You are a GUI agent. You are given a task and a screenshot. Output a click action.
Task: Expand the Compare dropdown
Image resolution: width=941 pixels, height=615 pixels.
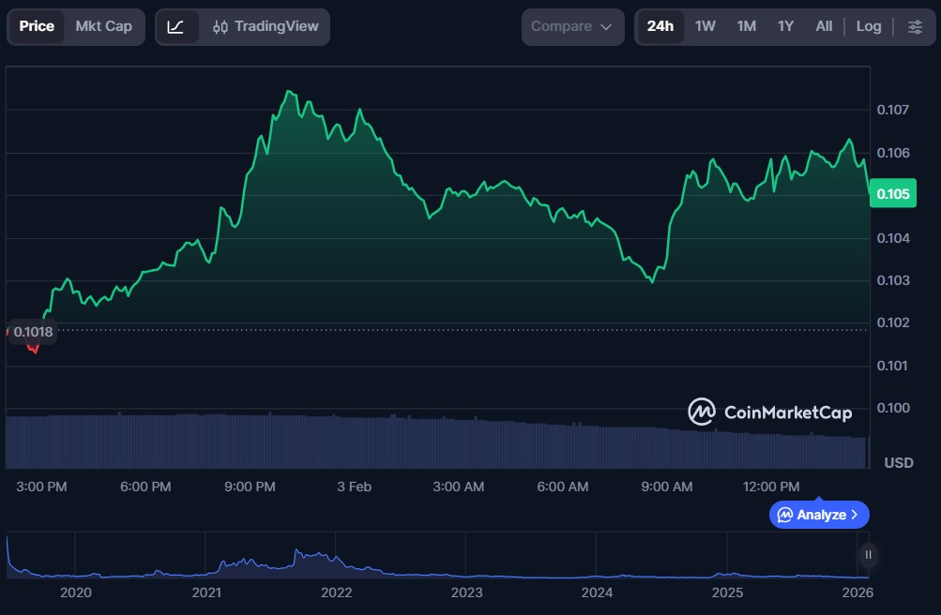pos(571,26)
